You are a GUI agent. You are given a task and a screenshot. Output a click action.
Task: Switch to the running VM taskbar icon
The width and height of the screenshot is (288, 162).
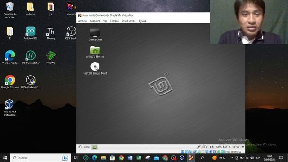click(191, 158)
